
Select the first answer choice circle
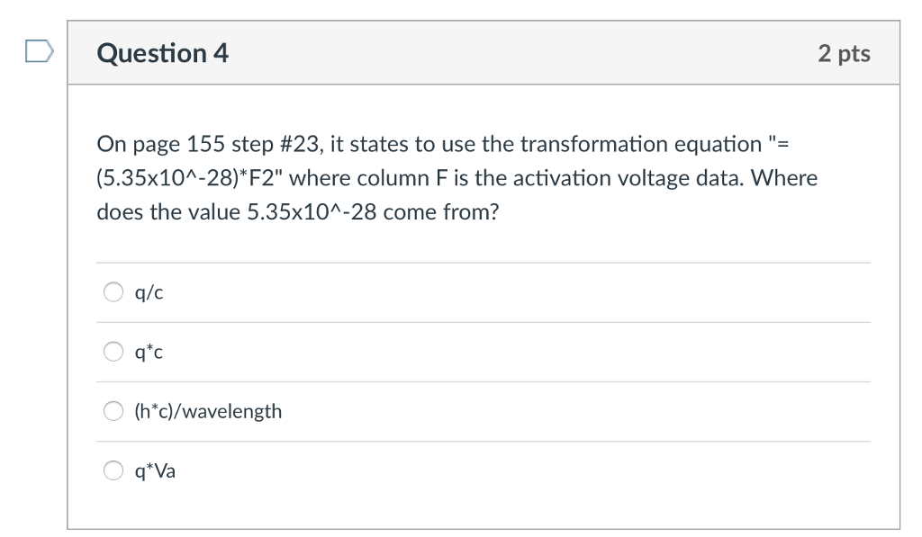pyautogui.click(x=113, y=291)
